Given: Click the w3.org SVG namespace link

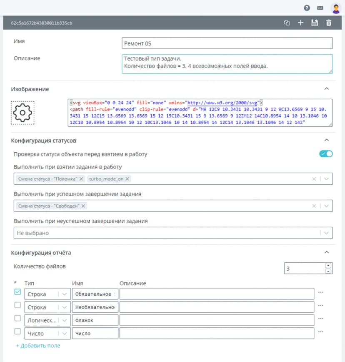Looking at the screenshot, I should click(x=222, y=103).
